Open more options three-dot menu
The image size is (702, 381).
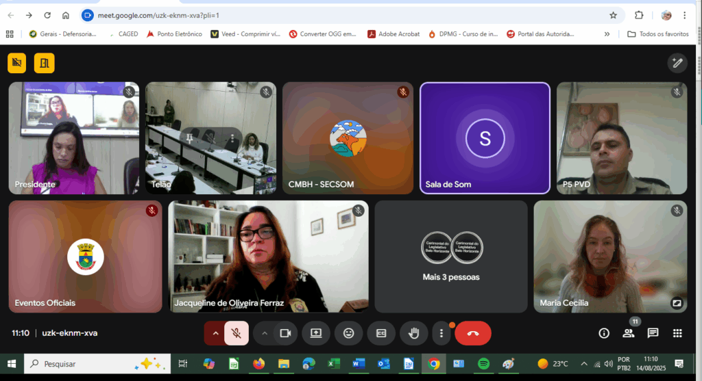pos(441,333)
